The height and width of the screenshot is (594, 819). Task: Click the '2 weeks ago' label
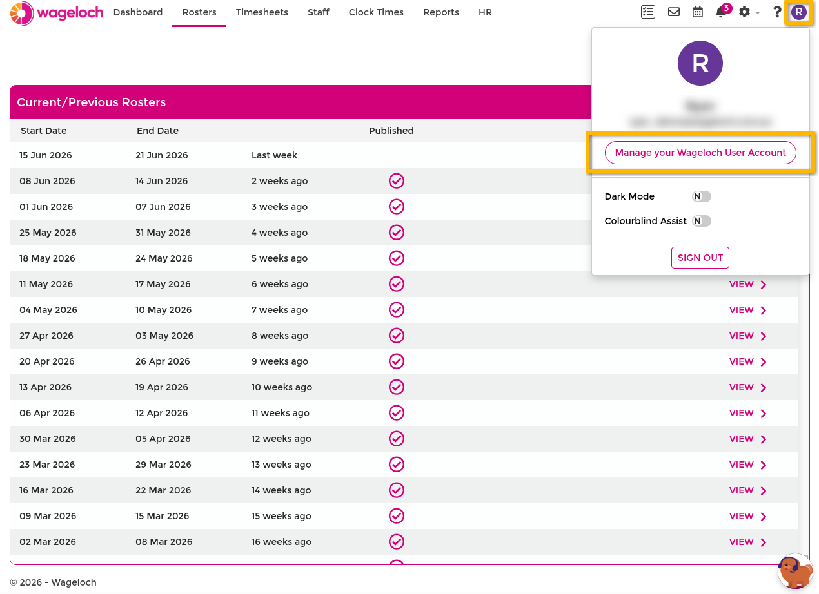(x=280, y=181)
